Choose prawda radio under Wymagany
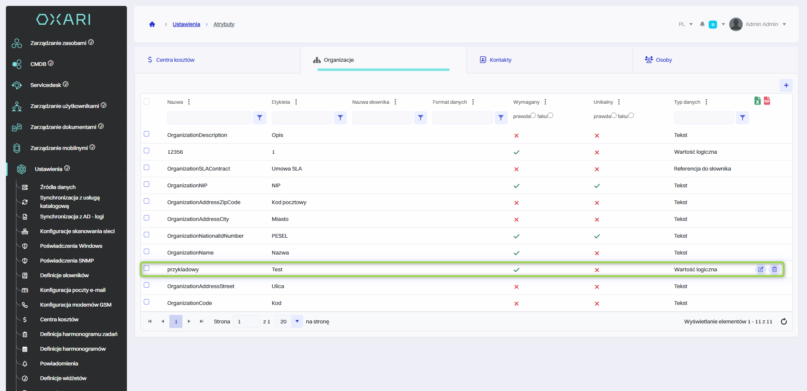Viewport: 807px width, 391px height. [533, 115]
